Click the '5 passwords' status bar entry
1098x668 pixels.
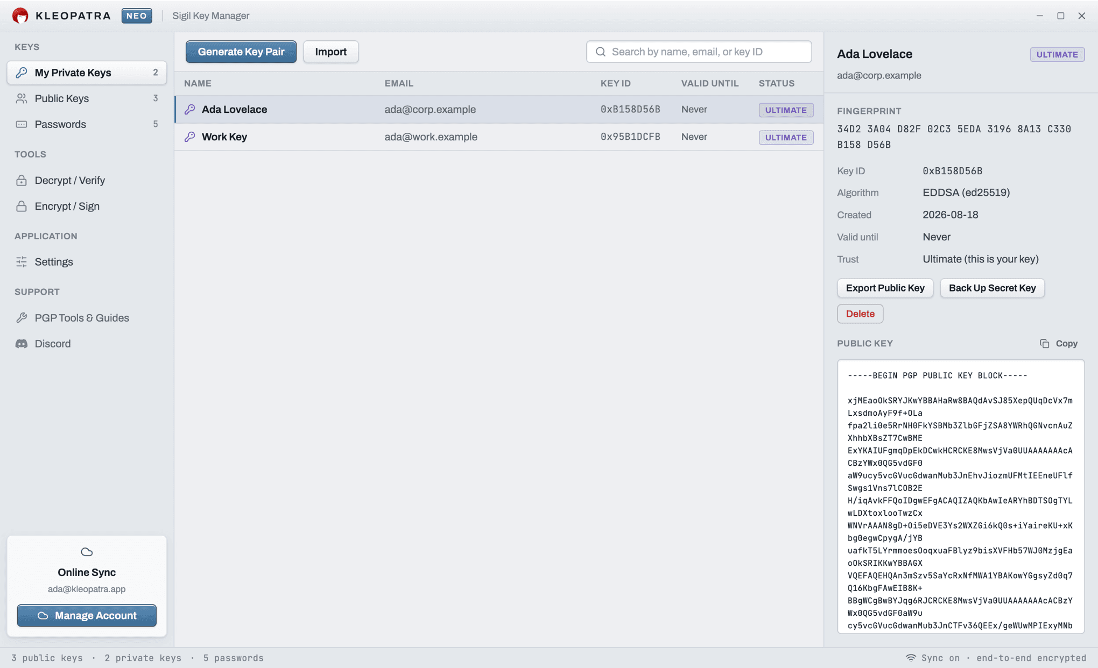pos(233,658)
